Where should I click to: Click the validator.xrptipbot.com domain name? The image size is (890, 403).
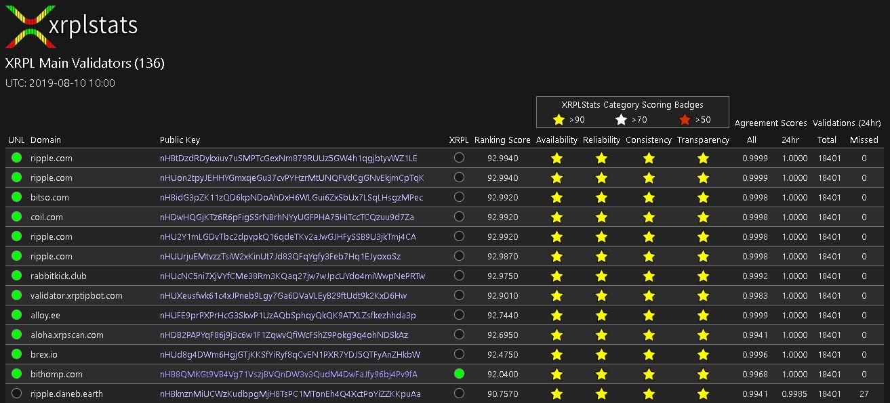point(77,296)
